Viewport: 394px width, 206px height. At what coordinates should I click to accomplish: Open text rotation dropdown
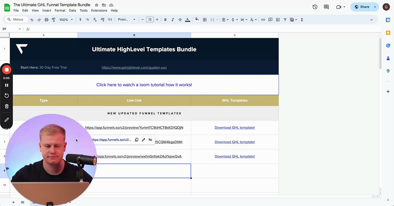(x=253, y=20)
